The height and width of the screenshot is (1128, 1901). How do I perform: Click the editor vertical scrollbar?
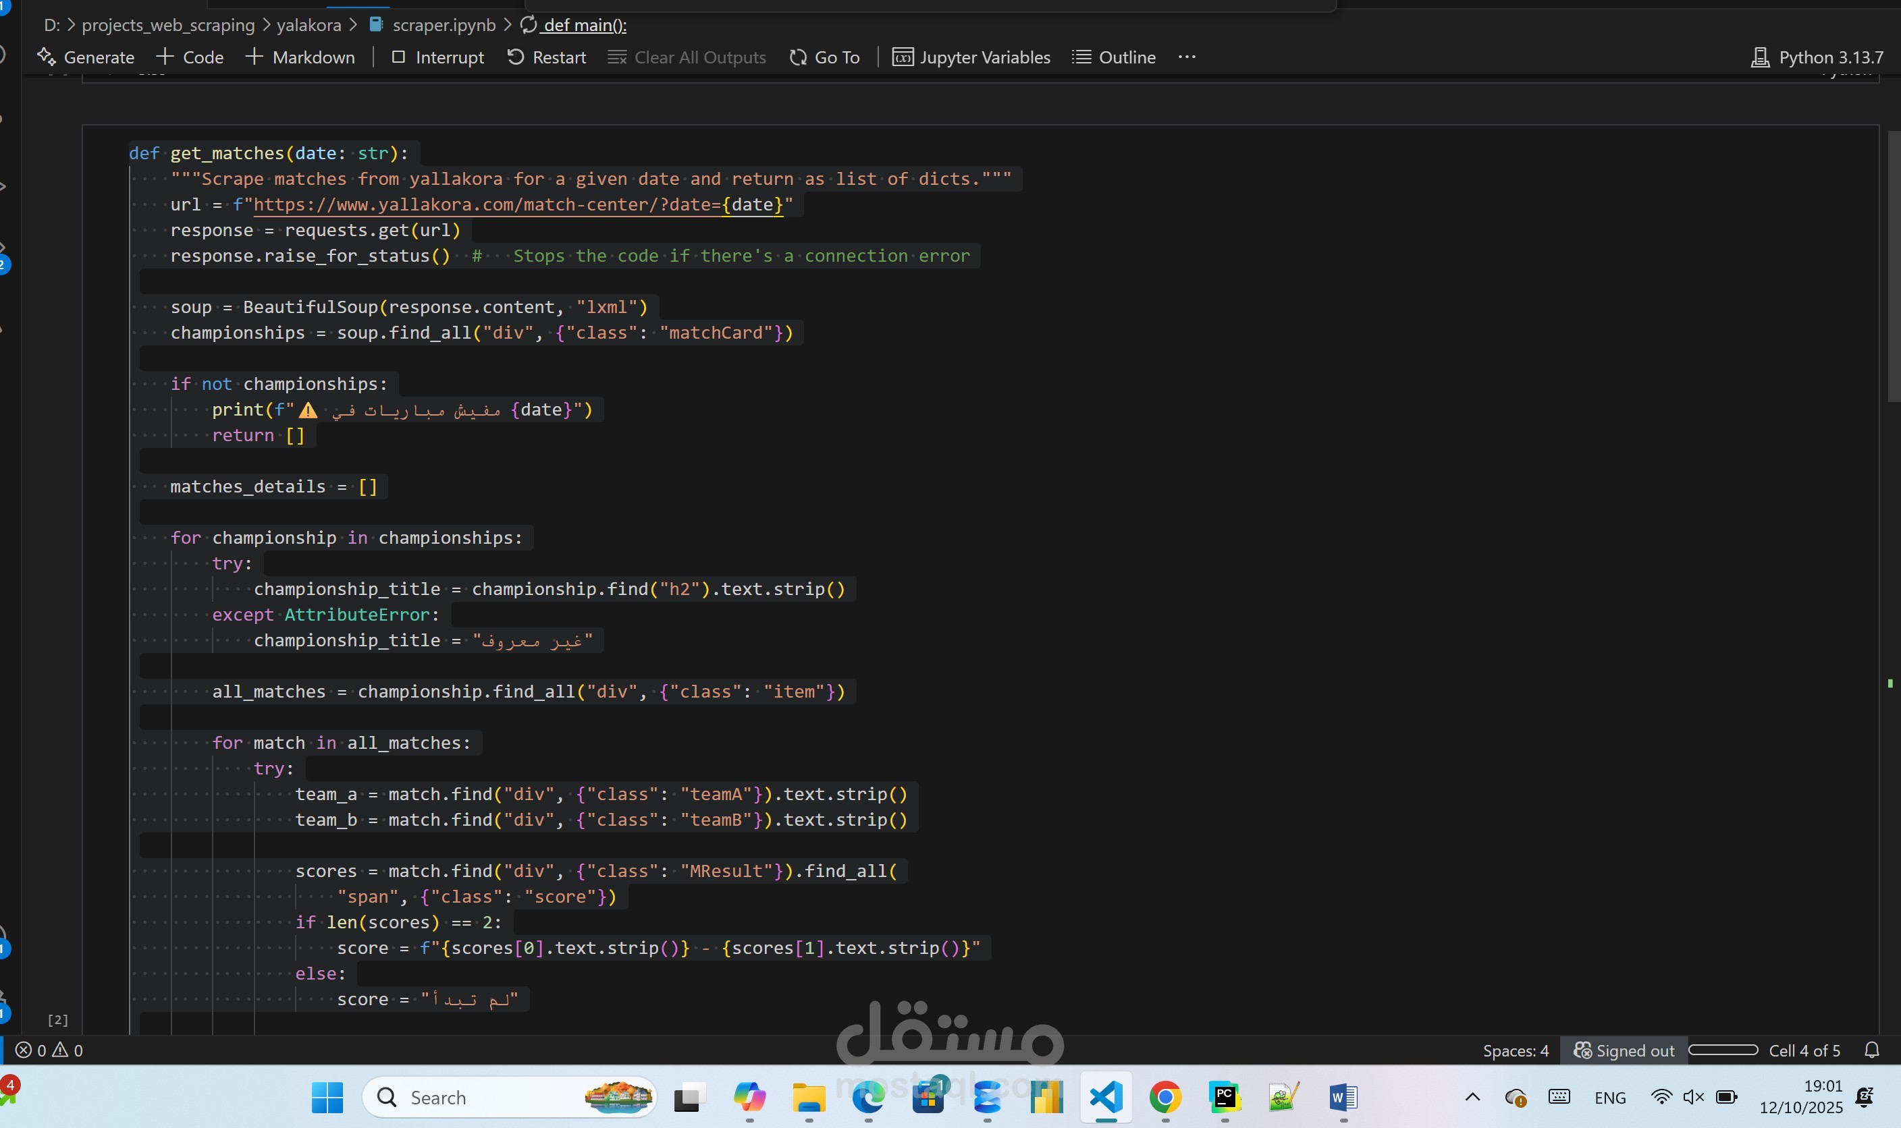[x=1894, y=266]
